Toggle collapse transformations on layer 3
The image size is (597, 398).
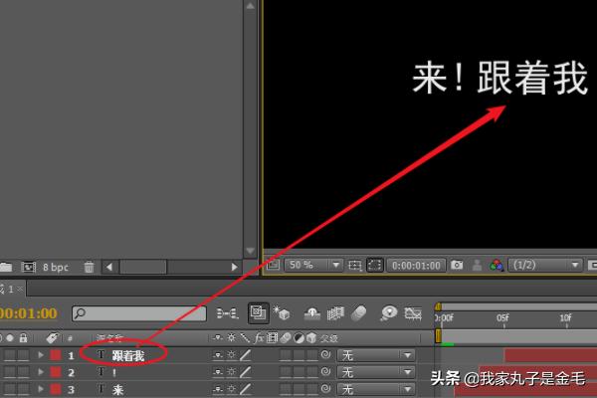point(232,389)
